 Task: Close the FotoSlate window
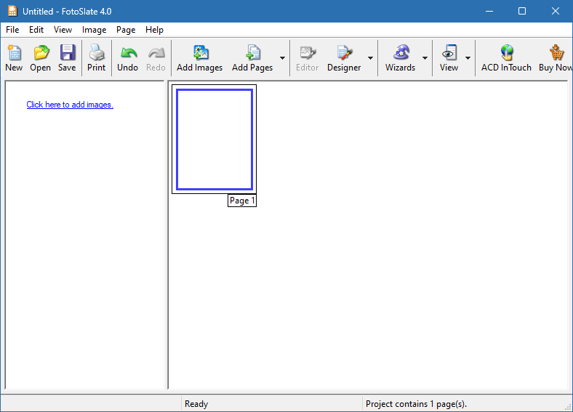pos(556,12)
